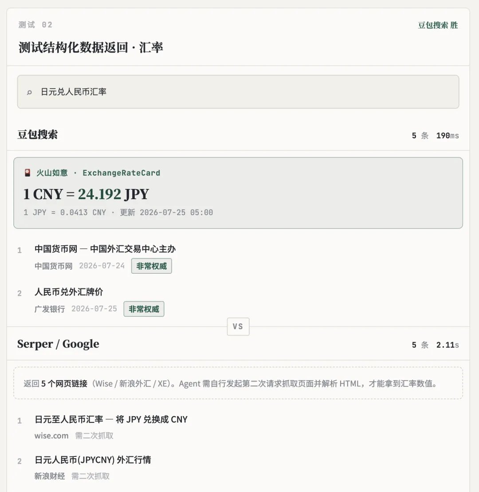Click the 豆包搜索 section heading
The height and width of the screenshot is (492, 479).
coord(38,134)
